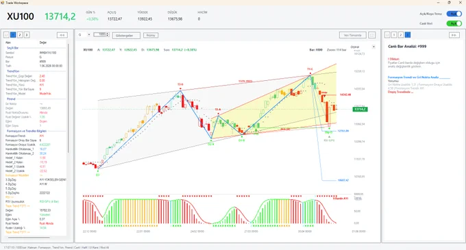Select tab 3 in the left panel
This screenshot has height=250, width=466.
pos(27,35)
